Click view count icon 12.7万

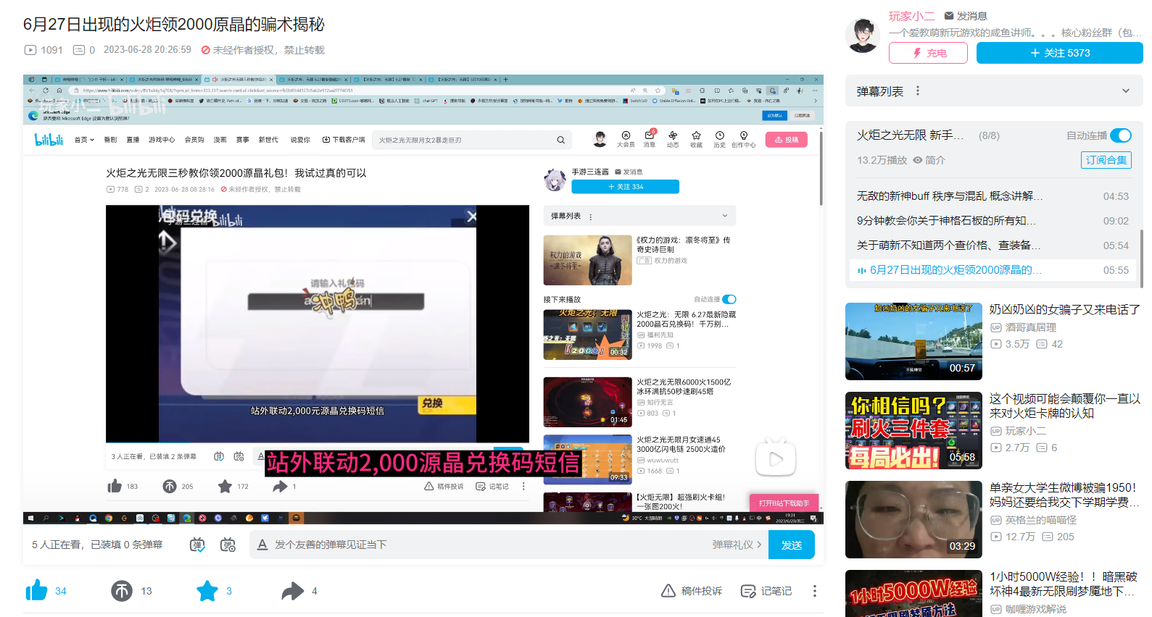point(996,537)
